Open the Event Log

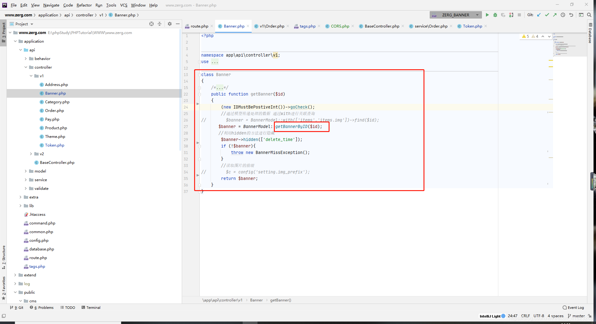click(573, 308)
